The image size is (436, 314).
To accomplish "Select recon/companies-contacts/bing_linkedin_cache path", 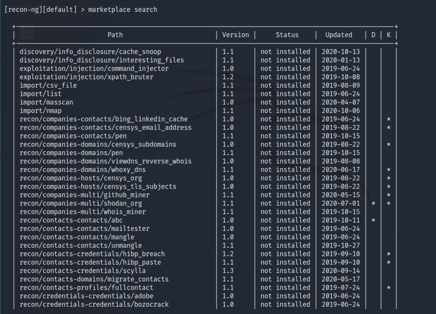I will tap(104, 119).
